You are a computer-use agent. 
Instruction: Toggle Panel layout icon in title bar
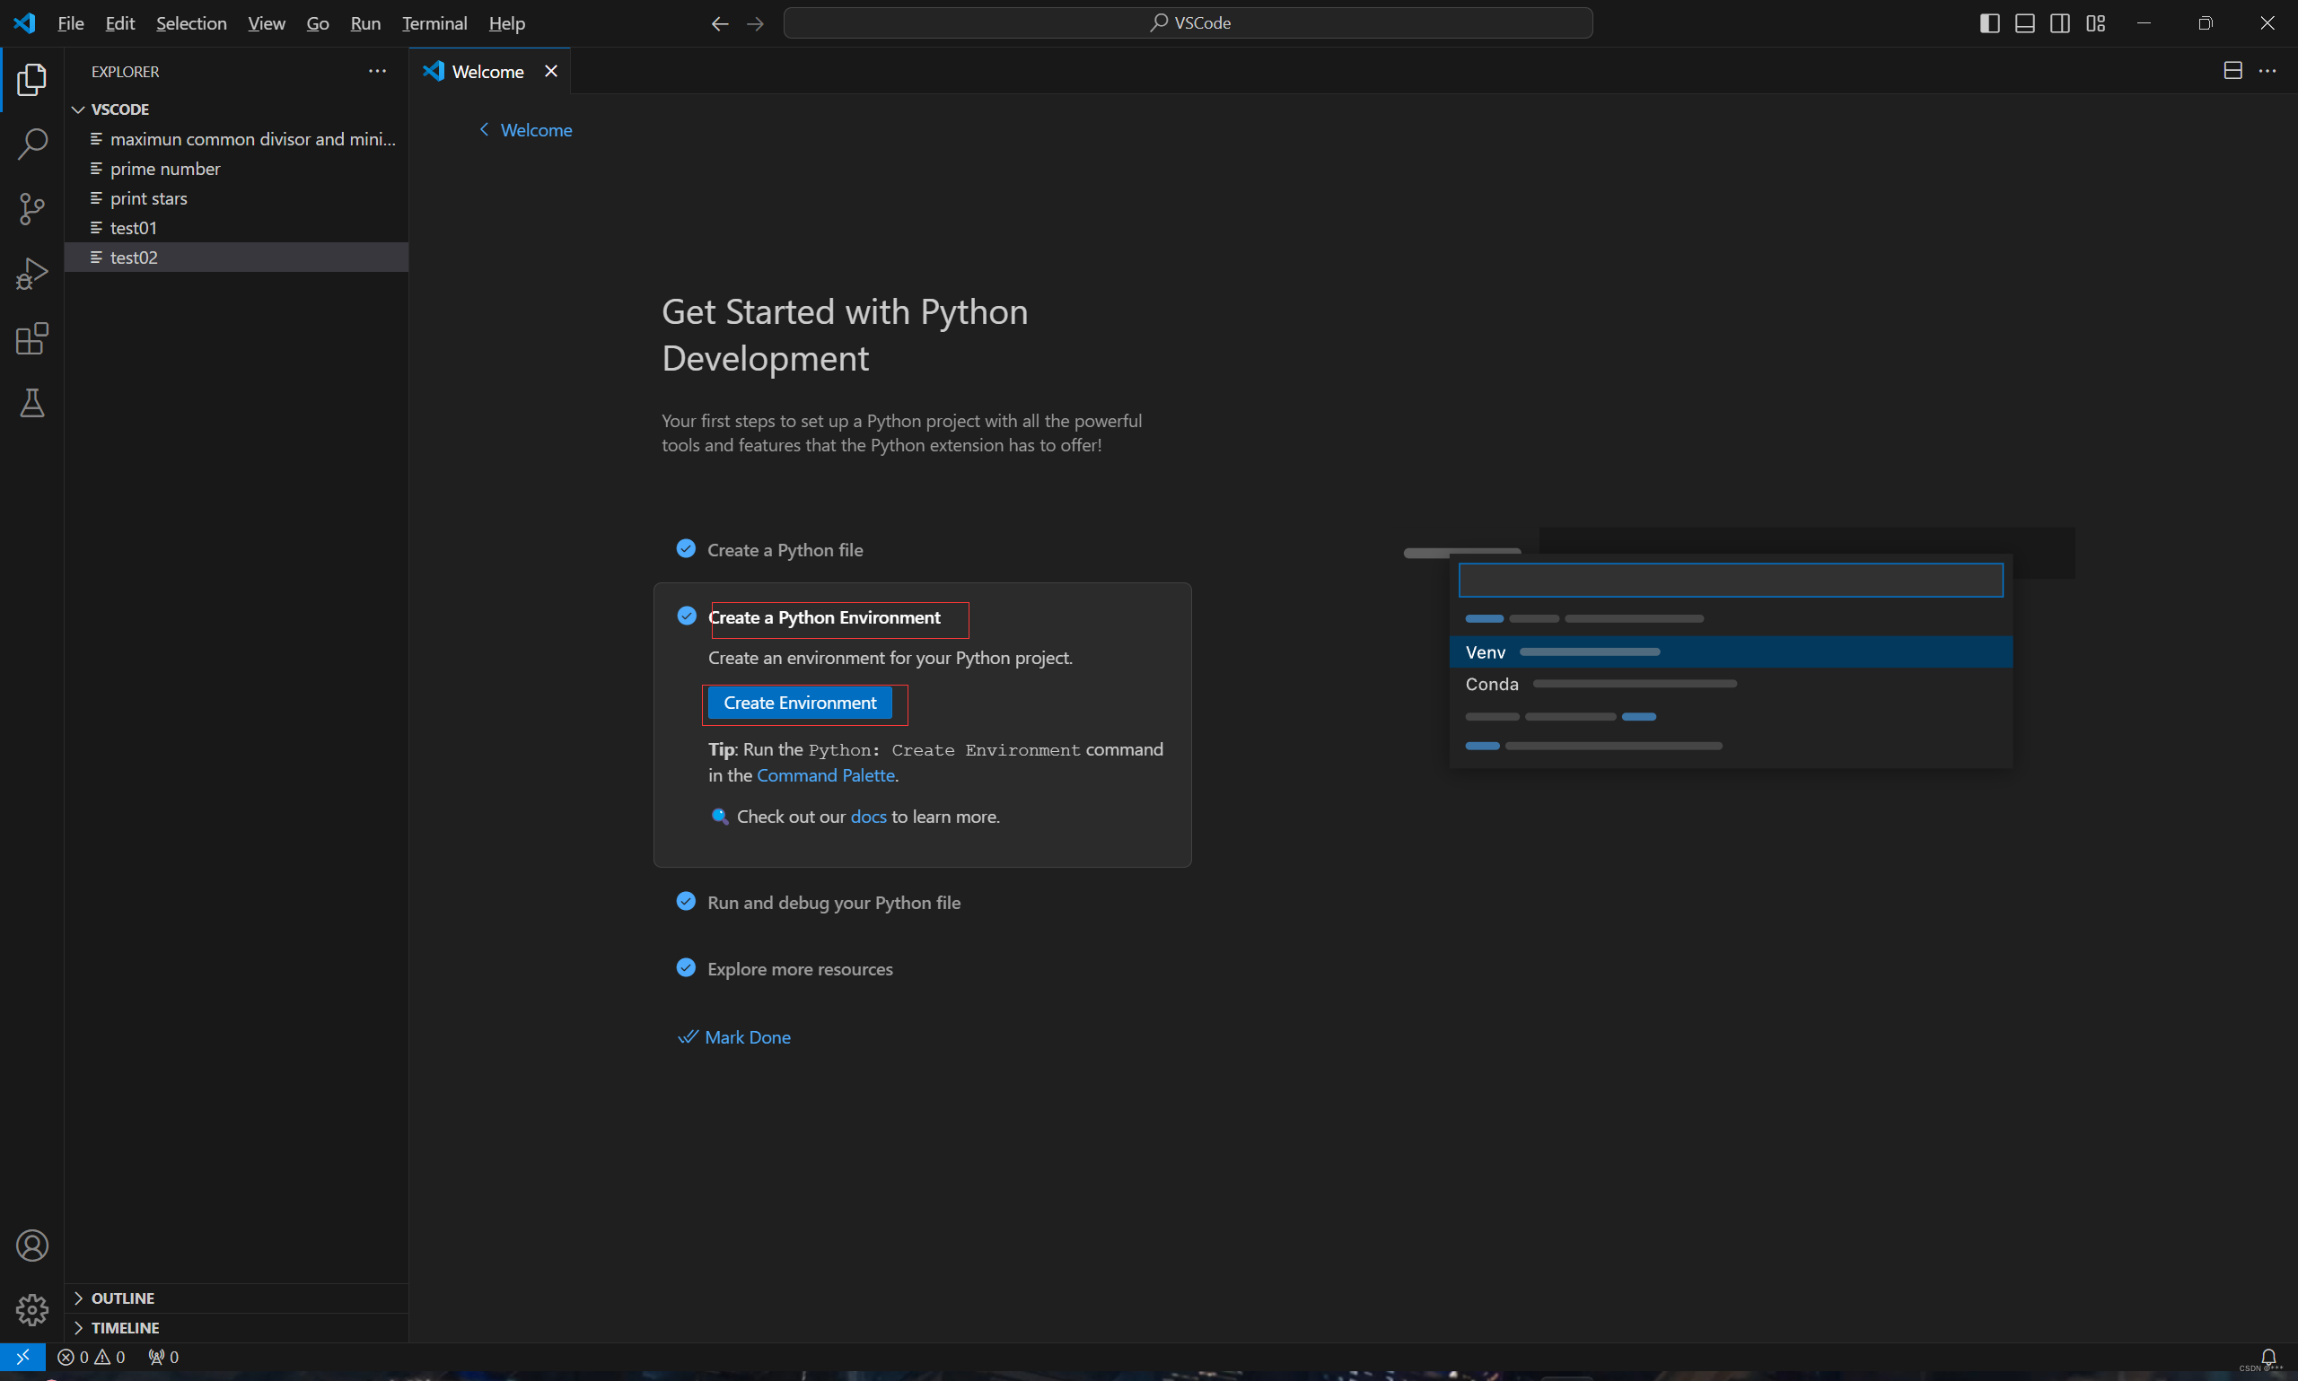2024,23
